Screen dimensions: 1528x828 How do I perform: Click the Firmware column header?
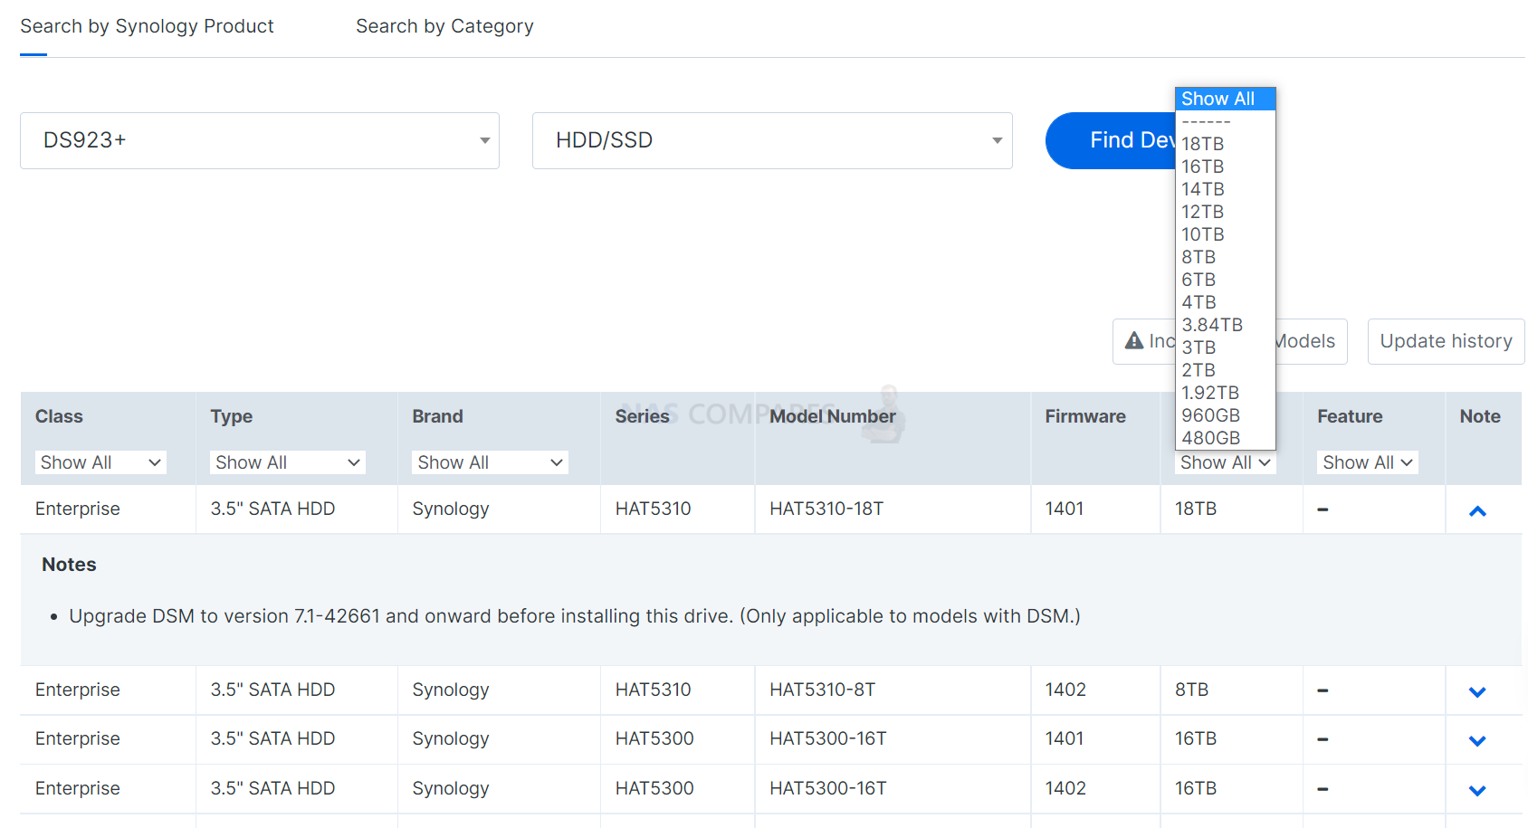click(1085, 416)
